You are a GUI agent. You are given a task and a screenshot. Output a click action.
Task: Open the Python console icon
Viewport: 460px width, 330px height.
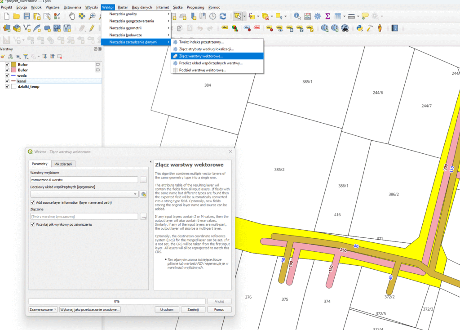coord(359,28)
